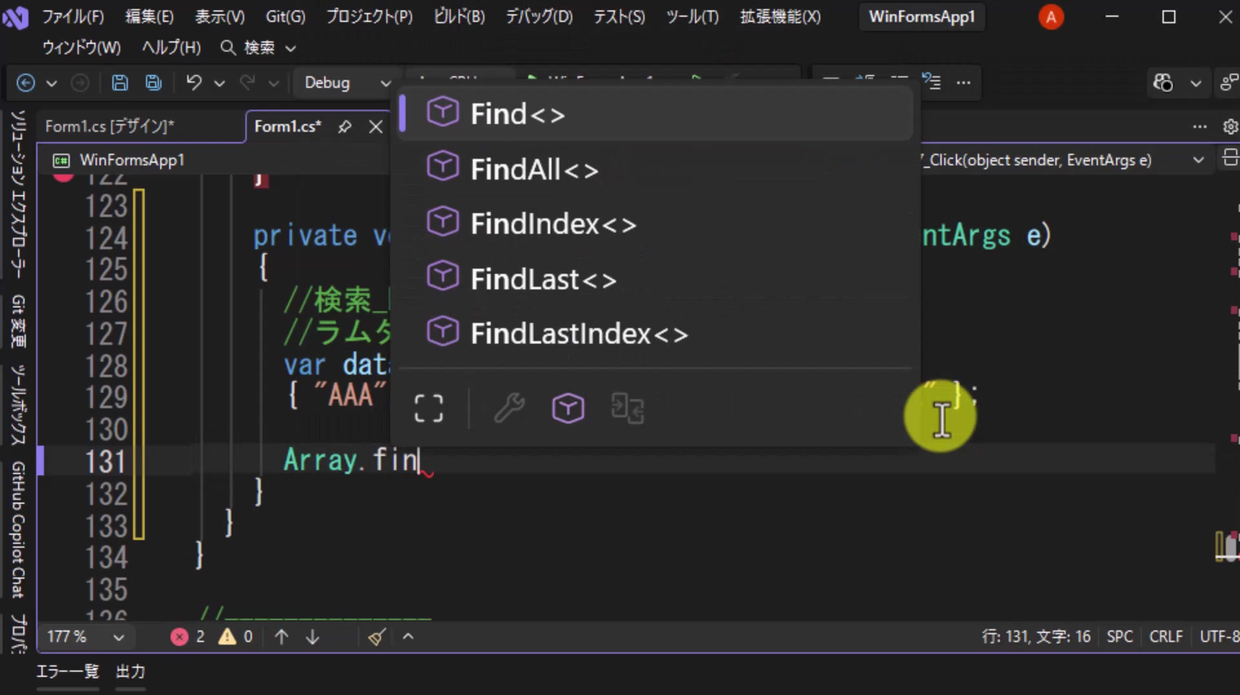The image size is (1240, 695).
Task: Open the toolbar overflow ellipsis button
Action: tap(964, 83)
